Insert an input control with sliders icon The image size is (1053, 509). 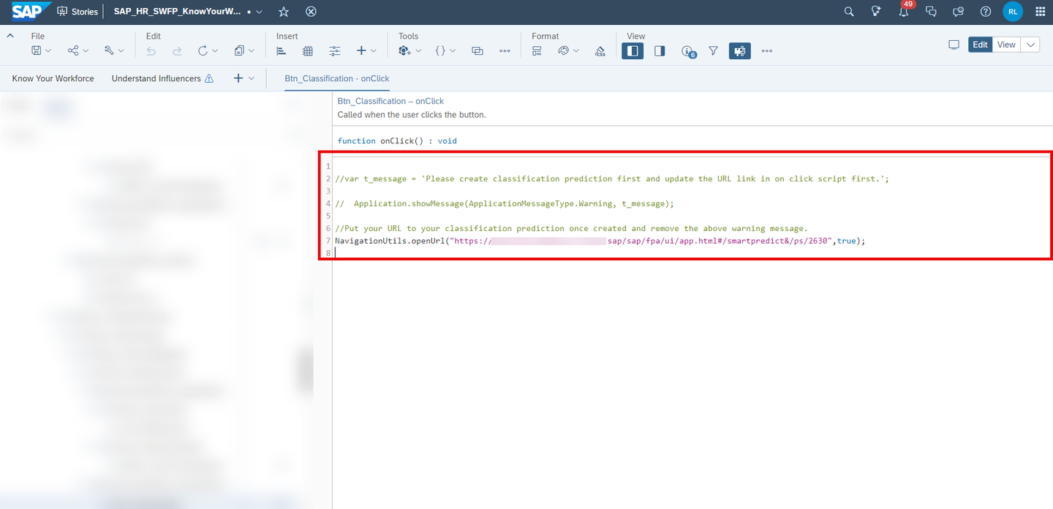[x=335, y=51]
